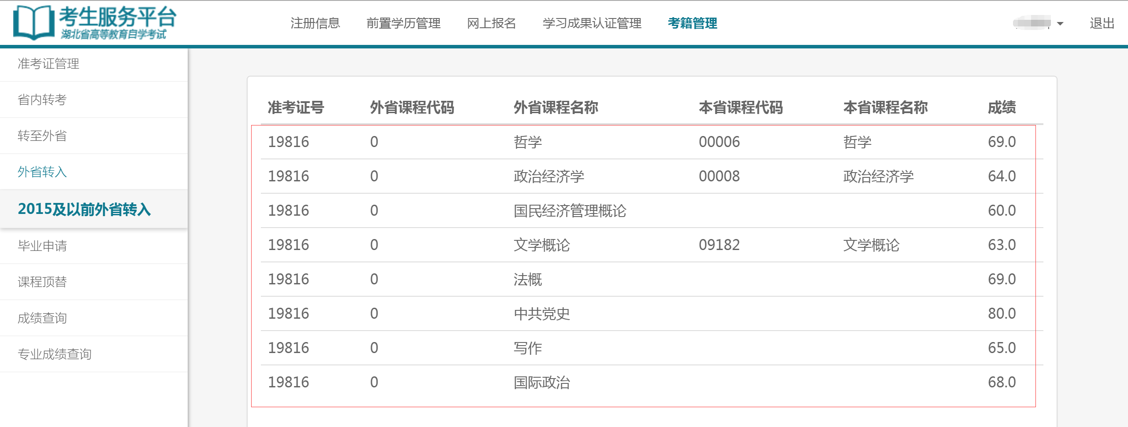Image resolution: width=1128 pixels, height=427 pixels.
Task: Click the 考生服务平台 book logo
Action: coord(33,22)
